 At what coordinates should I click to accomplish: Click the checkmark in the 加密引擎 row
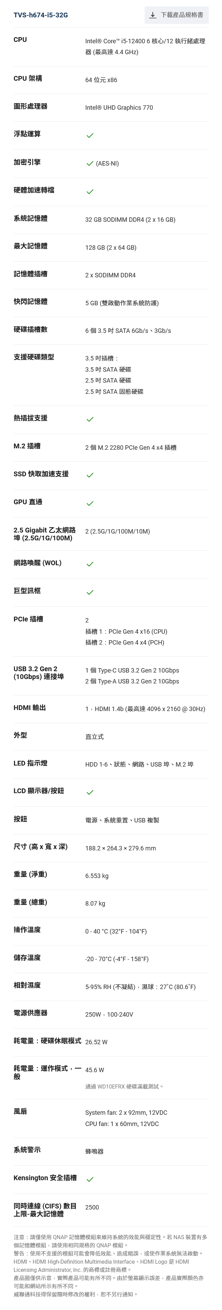(x=90, y=164)
